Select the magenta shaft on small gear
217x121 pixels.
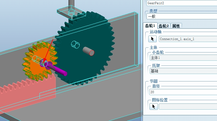pos(59,70)
